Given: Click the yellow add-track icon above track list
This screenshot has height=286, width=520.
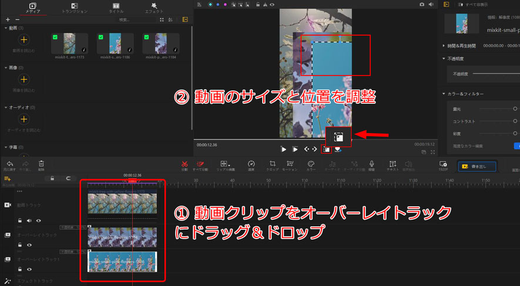Looking at the screenshot, I should click(x=7, y=179).
